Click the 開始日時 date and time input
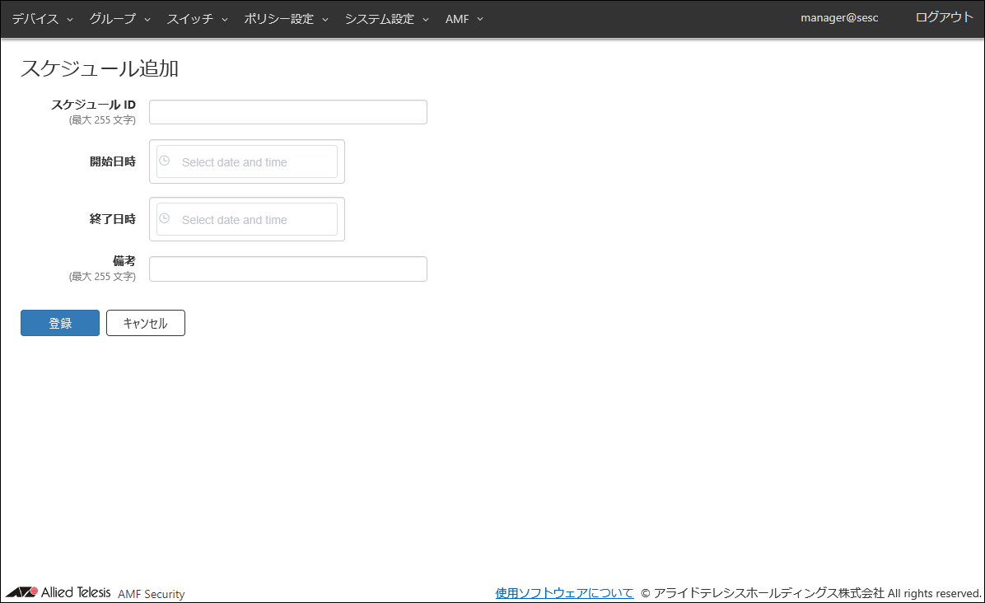The image size is (985, 603). 255,162
